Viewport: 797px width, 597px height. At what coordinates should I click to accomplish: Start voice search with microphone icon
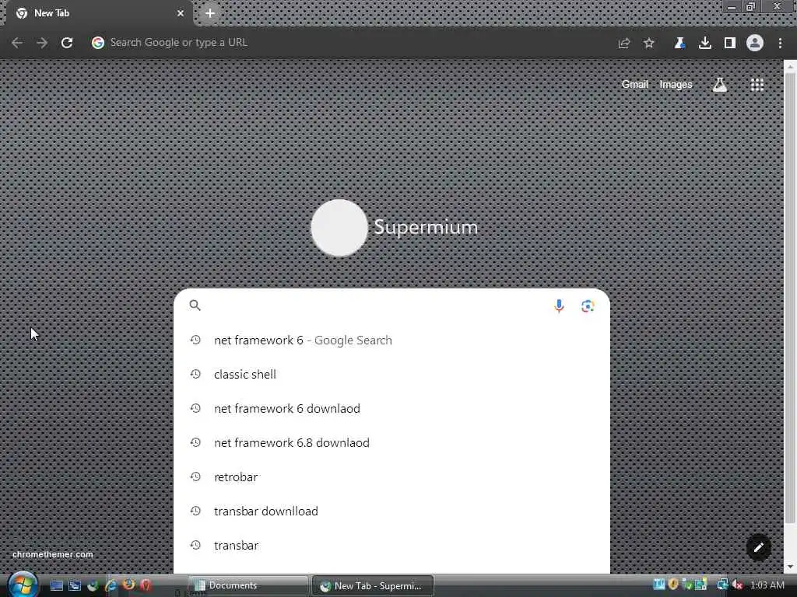[559, 305]
